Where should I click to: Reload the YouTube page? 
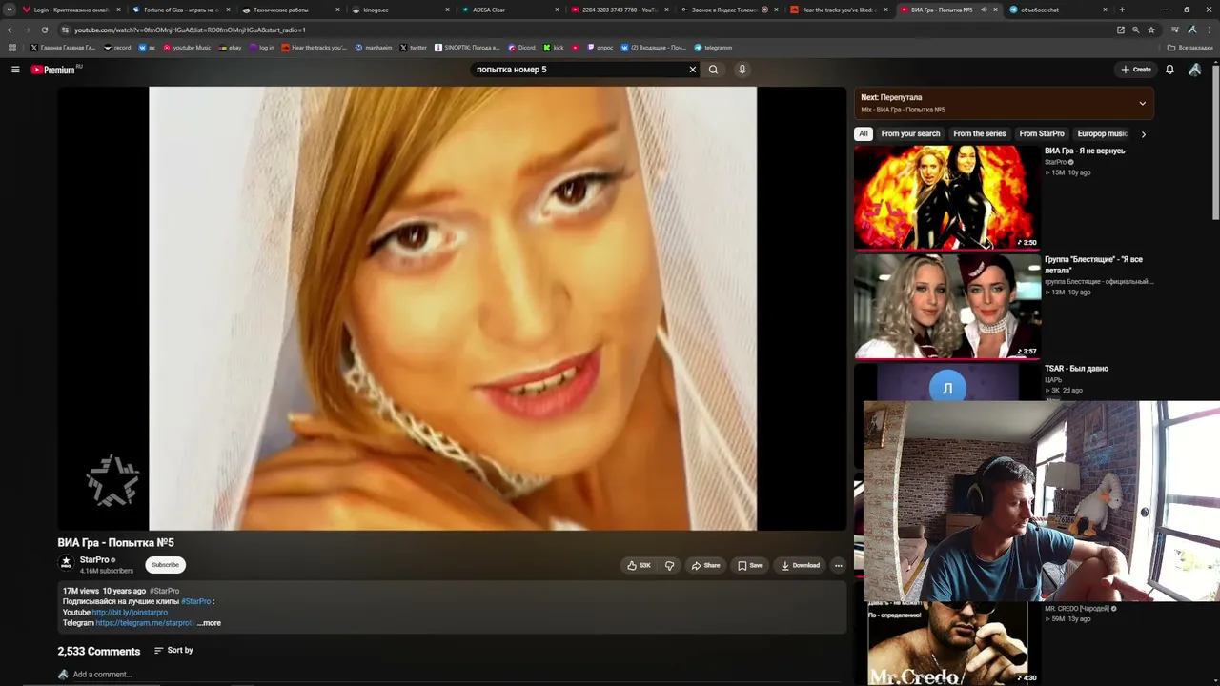44,30
